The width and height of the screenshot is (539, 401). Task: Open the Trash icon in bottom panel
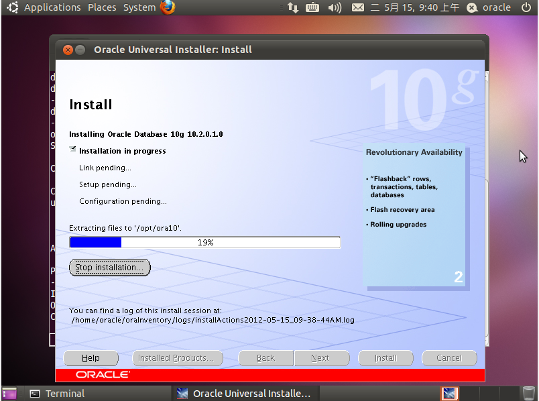[529, 394]
